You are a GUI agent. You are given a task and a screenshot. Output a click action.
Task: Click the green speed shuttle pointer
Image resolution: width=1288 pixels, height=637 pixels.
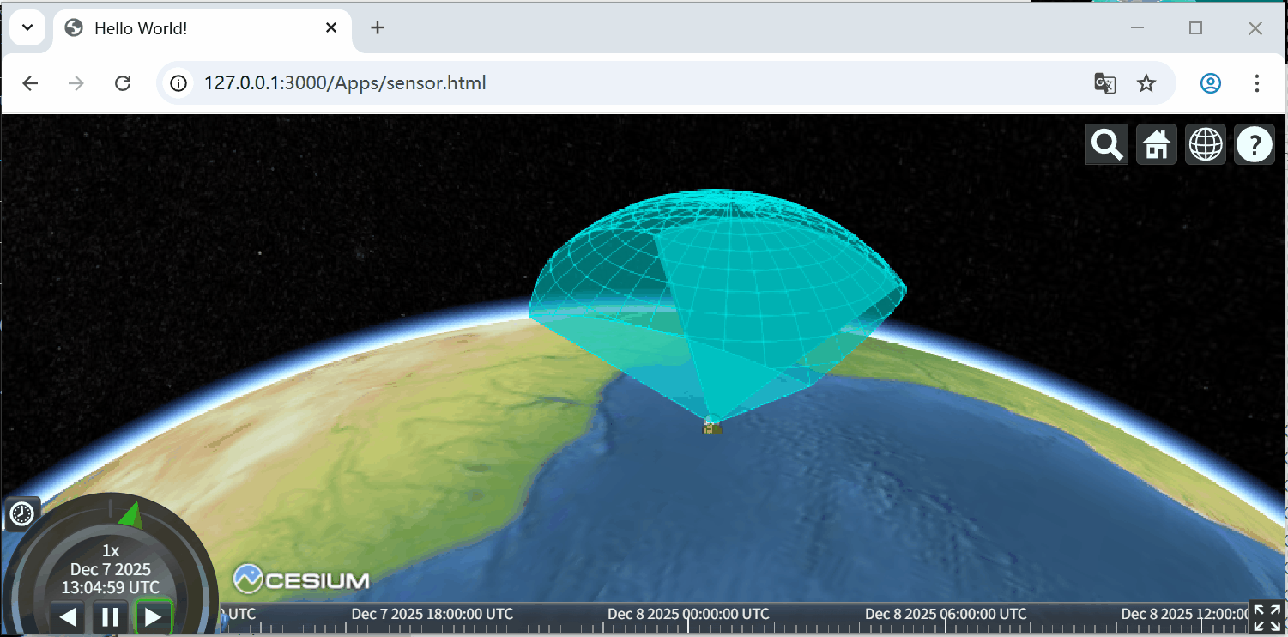pos(130,515)
